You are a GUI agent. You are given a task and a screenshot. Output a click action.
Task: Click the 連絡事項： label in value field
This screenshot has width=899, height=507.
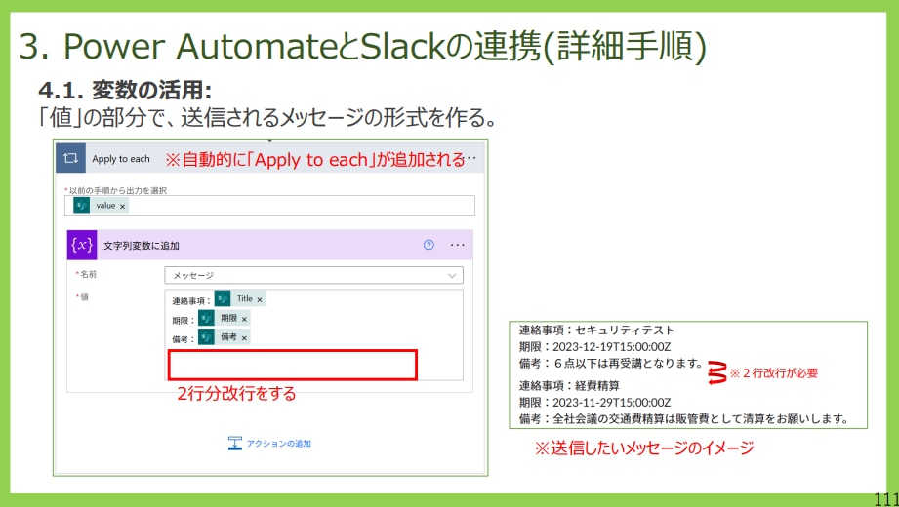point(191,300)
